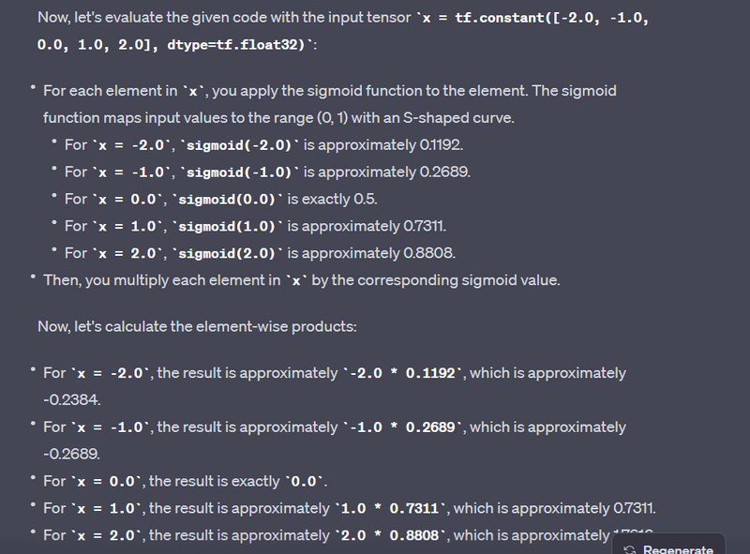Click the bullet starting 'Then, you multiply each element'
The image size is (750, 554).
point(300,280)
